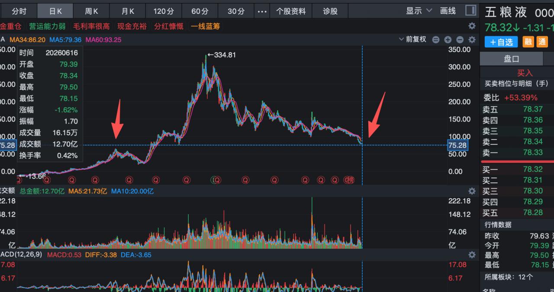Select the 卖一 78.33 ask row
554x292 pixels.
[517, 152]
